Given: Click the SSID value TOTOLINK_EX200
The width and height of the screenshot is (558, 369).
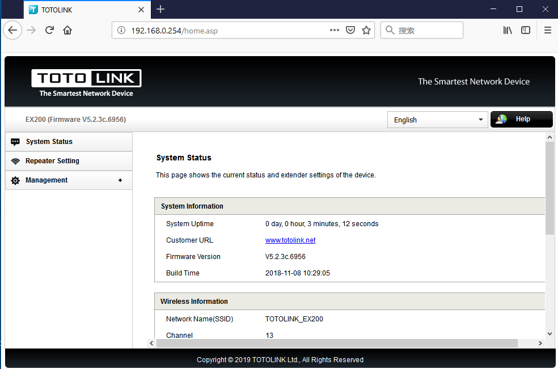Looking at the screenshot, I should 294,319.
